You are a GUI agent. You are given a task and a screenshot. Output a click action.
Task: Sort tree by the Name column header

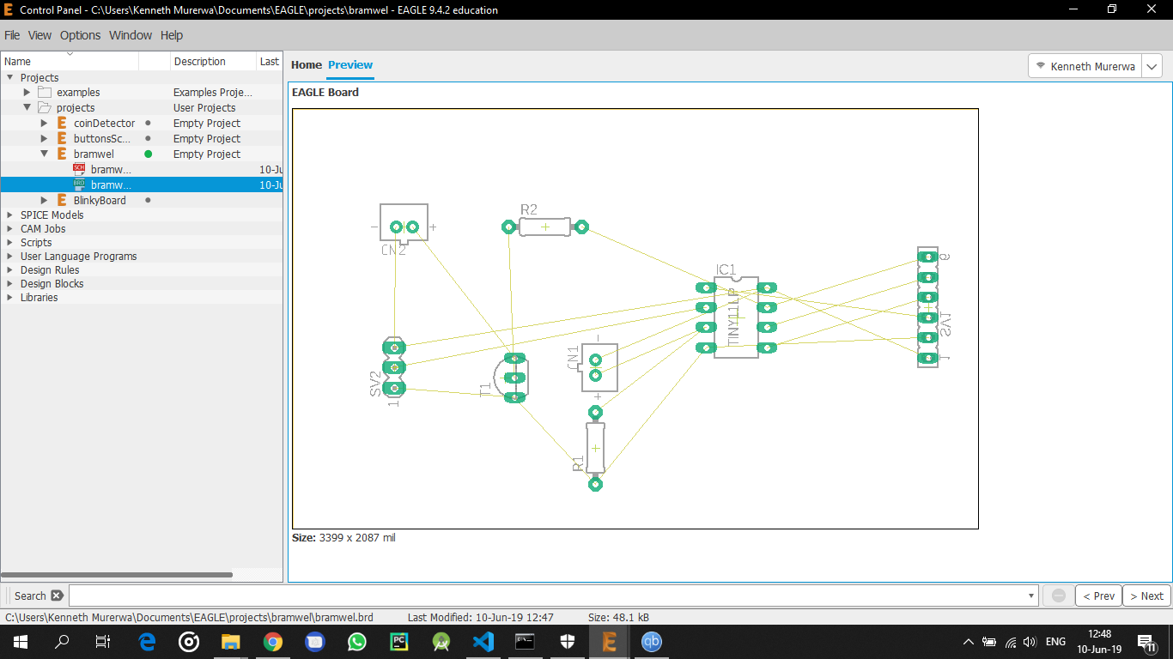tap(70, 61)
